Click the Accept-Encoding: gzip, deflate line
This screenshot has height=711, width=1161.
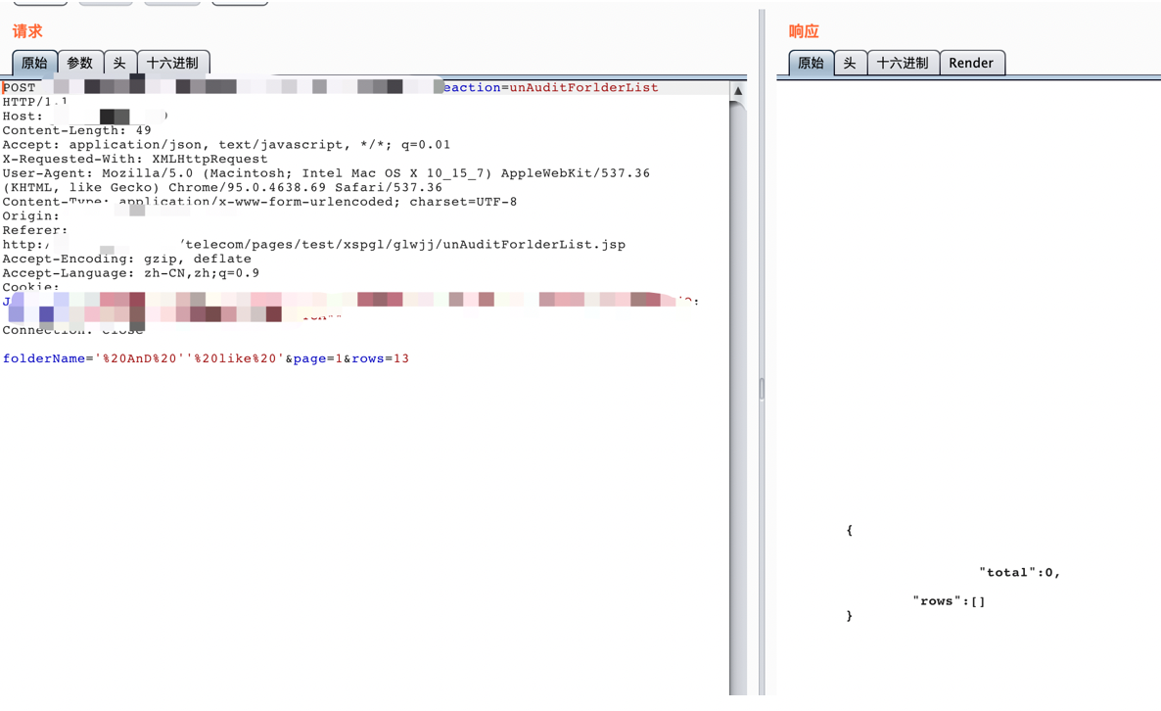(126, 260)
